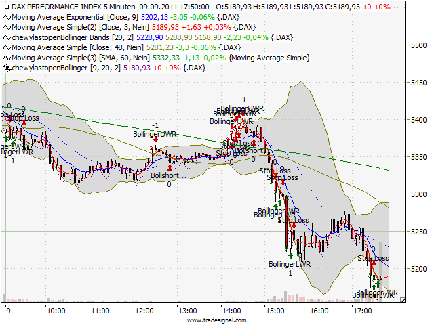The height and width of the screenshot is (325, 434).
Task: Click the line icon beside Moving Average Exponential
Action: click(7, 18)
